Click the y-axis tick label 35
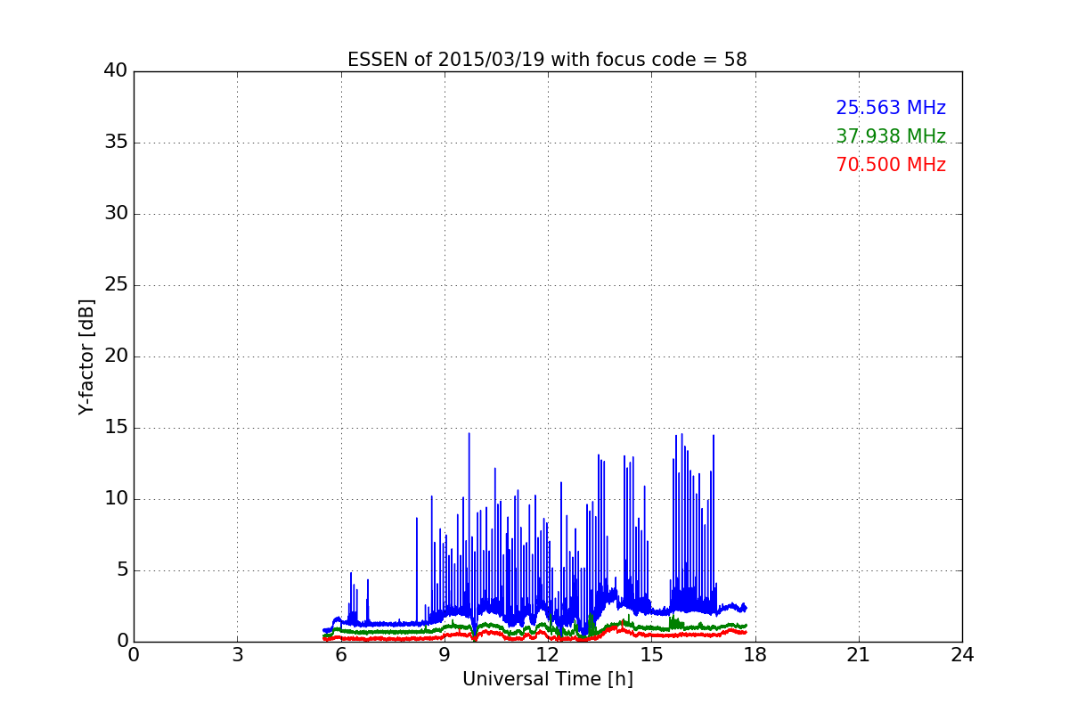Screen dimensions: 1069x713 click(x=116, y=143)
